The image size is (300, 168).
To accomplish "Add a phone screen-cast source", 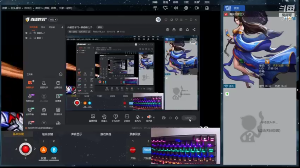I will click(115, 118).
